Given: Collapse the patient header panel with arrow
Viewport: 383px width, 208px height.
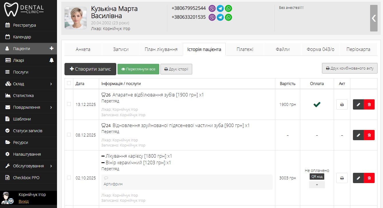Looking at the screenshot, I should (x=374, y=18).
